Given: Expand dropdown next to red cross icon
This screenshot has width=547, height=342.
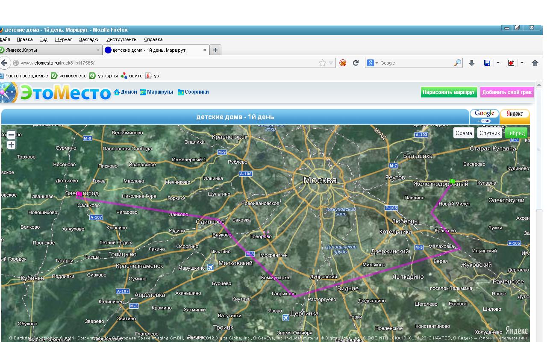Looking at the screenshot, I should point(522,63).
